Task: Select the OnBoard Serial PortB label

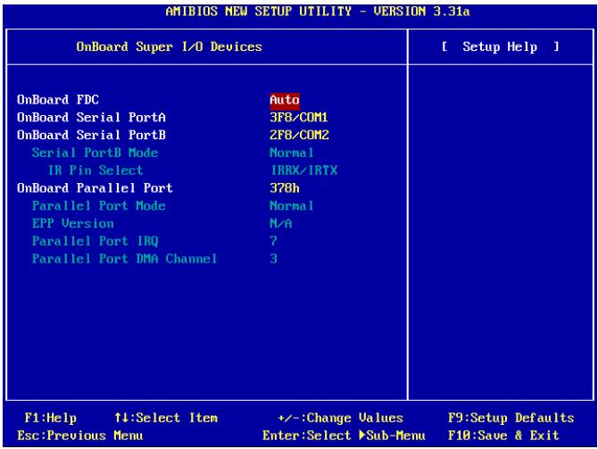Action: coord(92,135)
